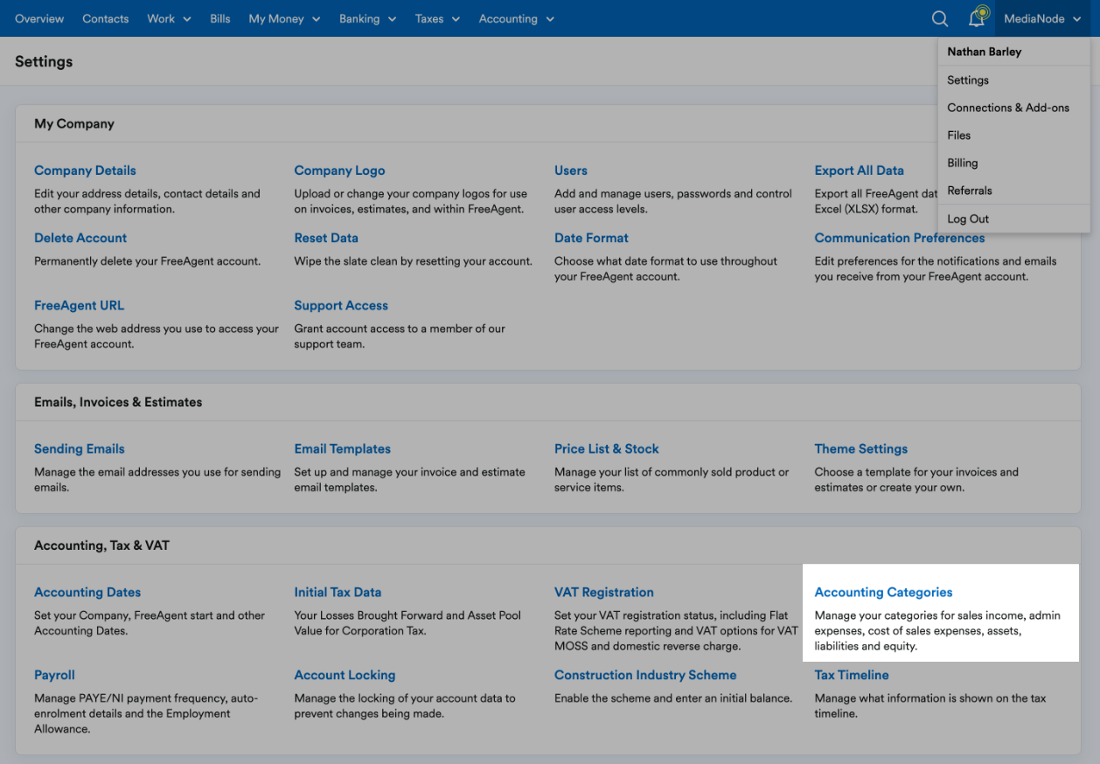The height and width of the screenshot is (764, 1100).
Task: Manage Email Templates
Action: [342, 448]
